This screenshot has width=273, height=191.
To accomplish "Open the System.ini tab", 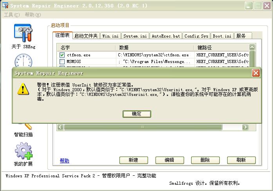I will pos(135,36).
